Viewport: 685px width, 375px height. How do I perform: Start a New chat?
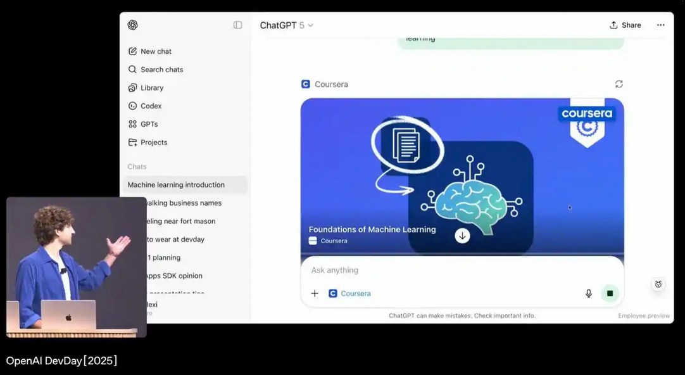pyautogui.click(x=156, y=51)
